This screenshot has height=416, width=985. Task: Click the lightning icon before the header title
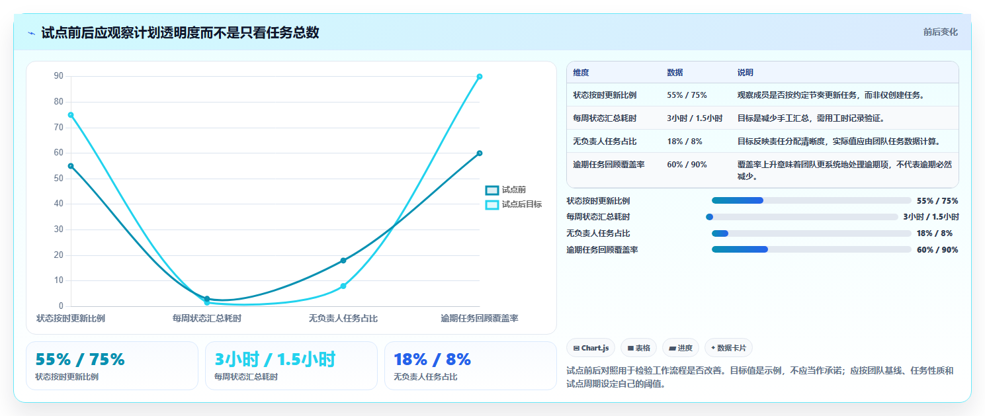pyautogui.click(x=32, y=33)
